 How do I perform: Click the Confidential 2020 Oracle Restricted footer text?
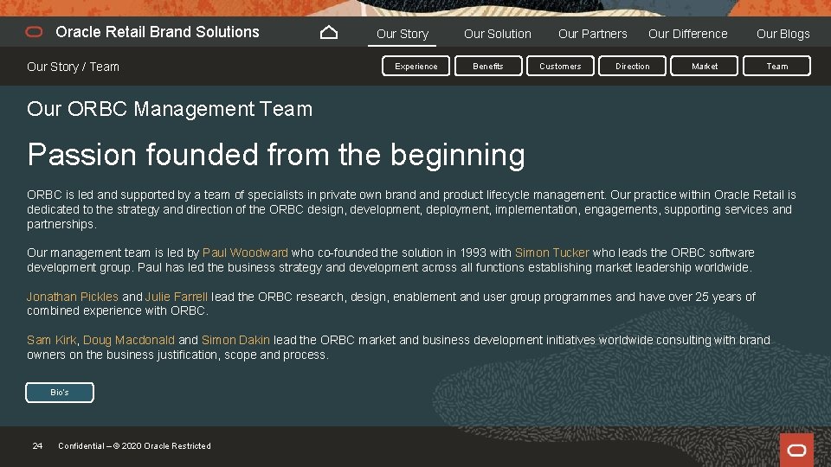[x=135, y=446]
